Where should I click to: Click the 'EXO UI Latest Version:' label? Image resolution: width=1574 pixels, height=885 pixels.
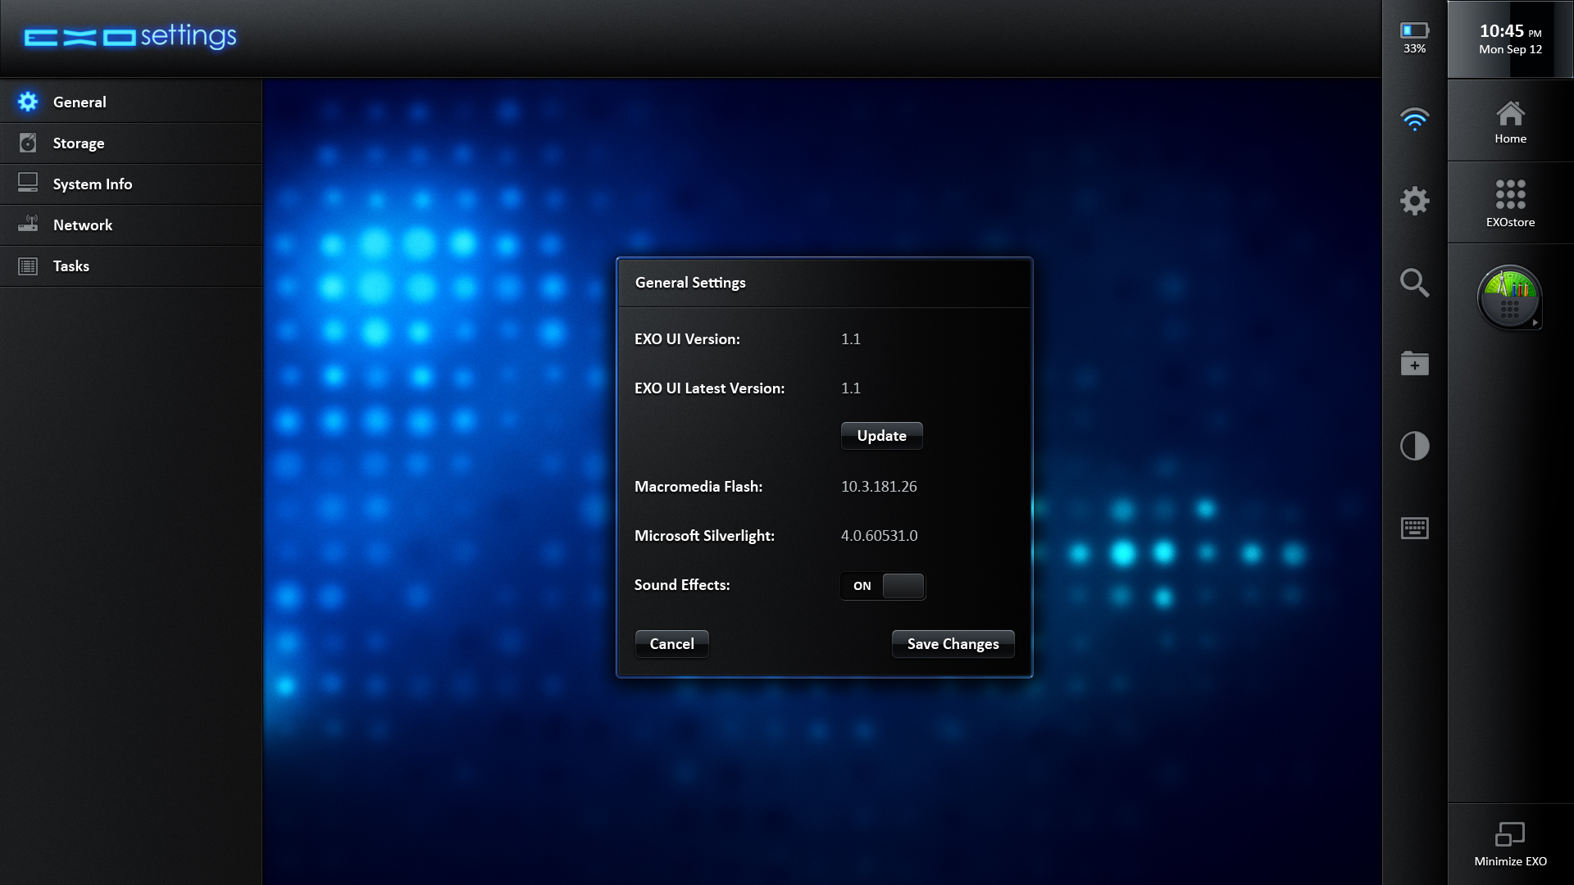pyautogui.click(x=709, y=388)
